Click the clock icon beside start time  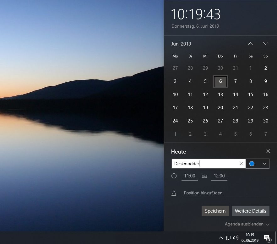coord(174,176)
